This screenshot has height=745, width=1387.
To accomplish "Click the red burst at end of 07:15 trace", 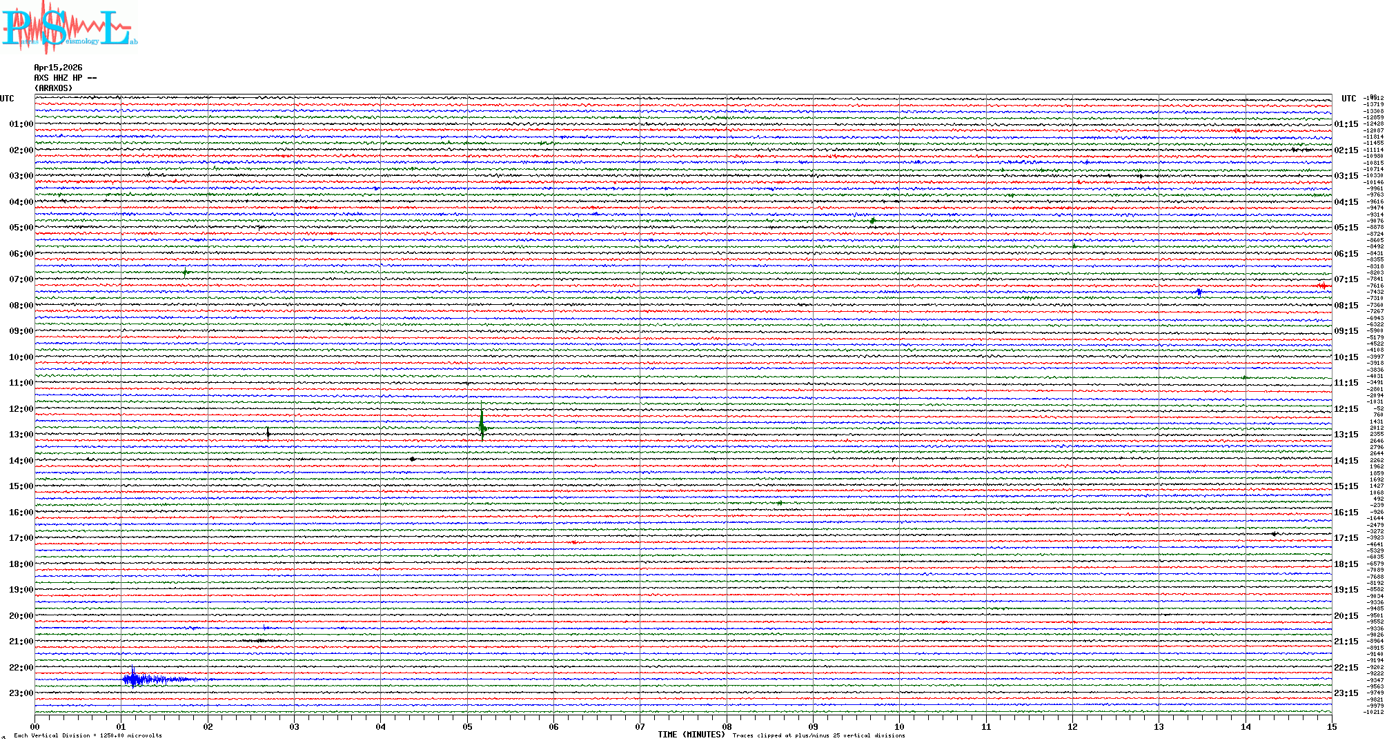I will pos(1322,285).
